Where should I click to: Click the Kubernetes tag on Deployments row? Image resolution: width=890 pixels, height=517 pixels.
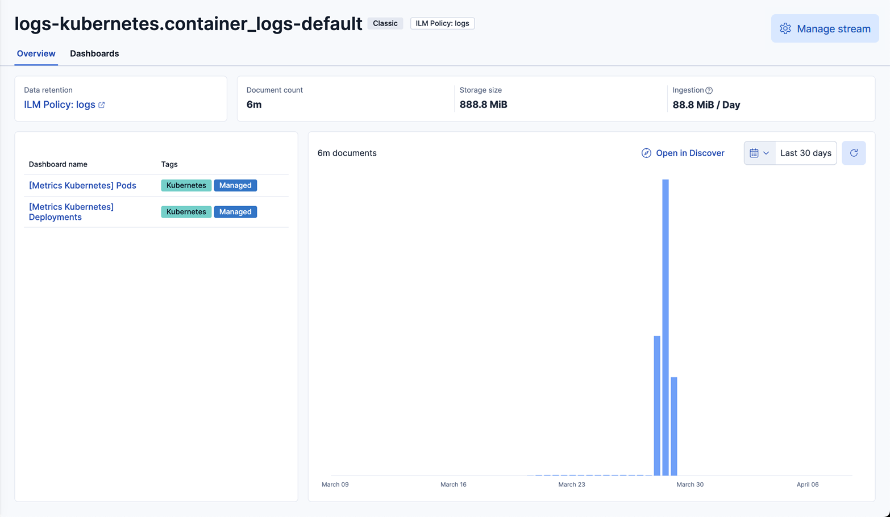[186, 212]
